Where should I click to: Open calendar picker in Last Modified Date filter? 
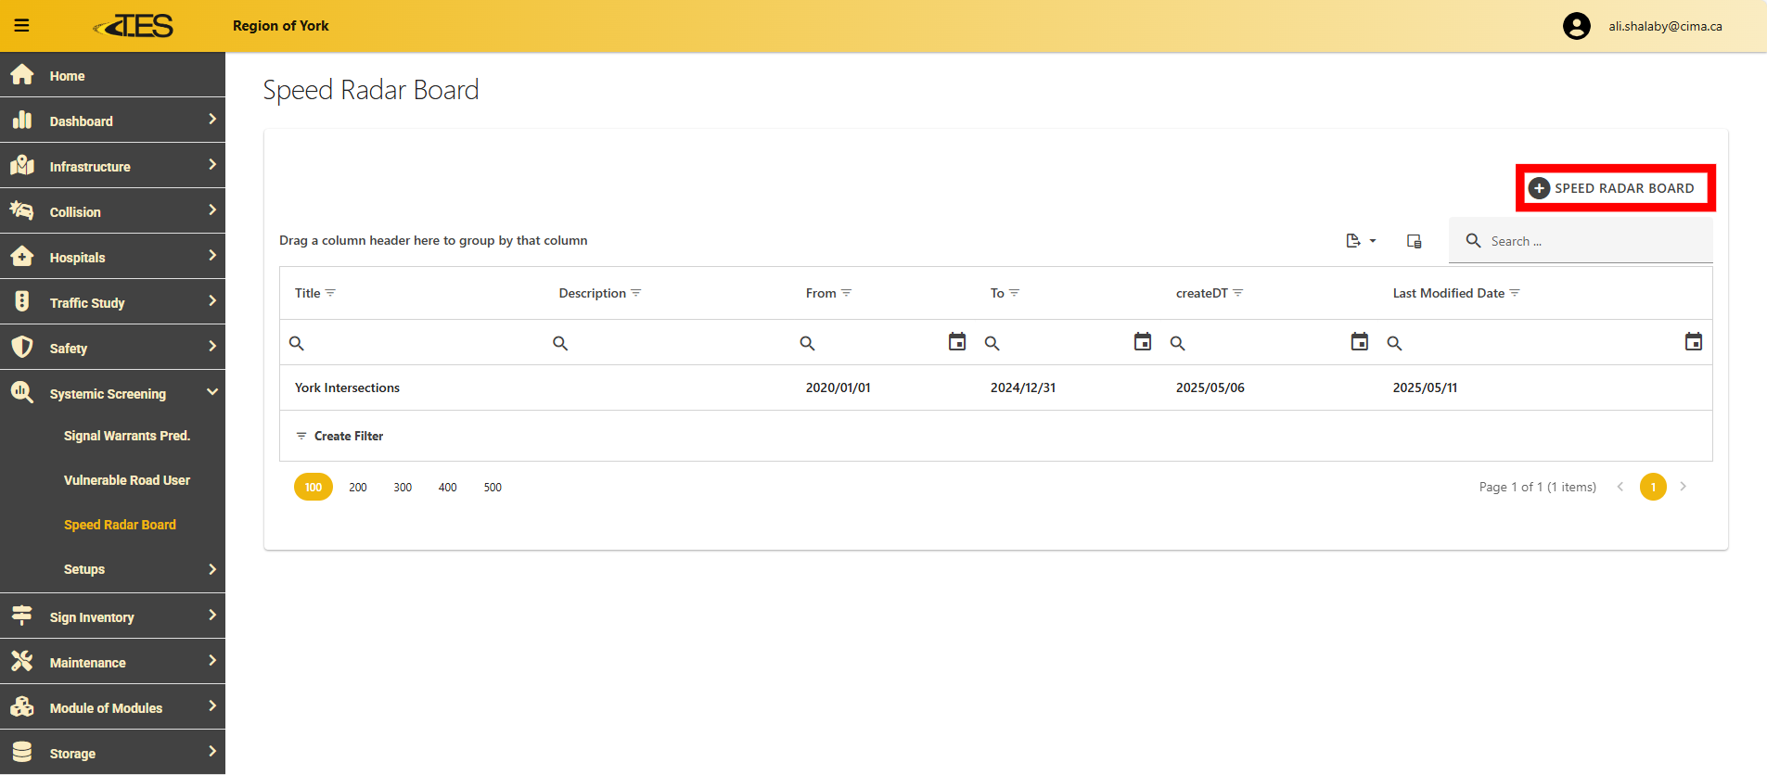pos(1693,342)
